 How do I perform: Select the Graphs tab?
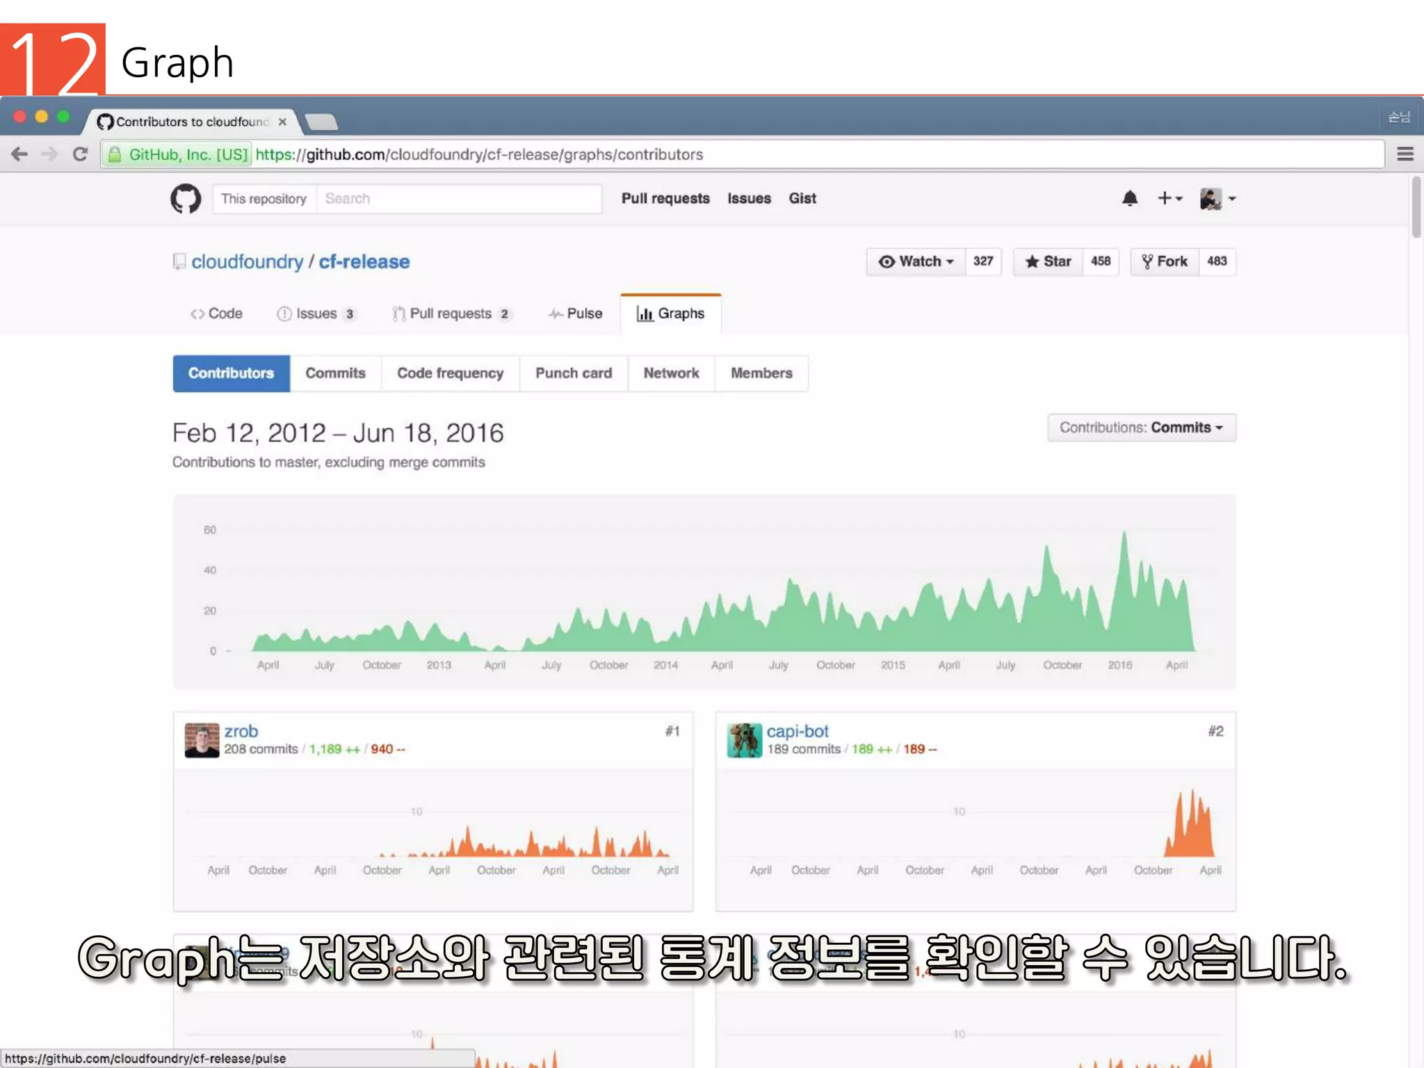[x=671, y=314]
